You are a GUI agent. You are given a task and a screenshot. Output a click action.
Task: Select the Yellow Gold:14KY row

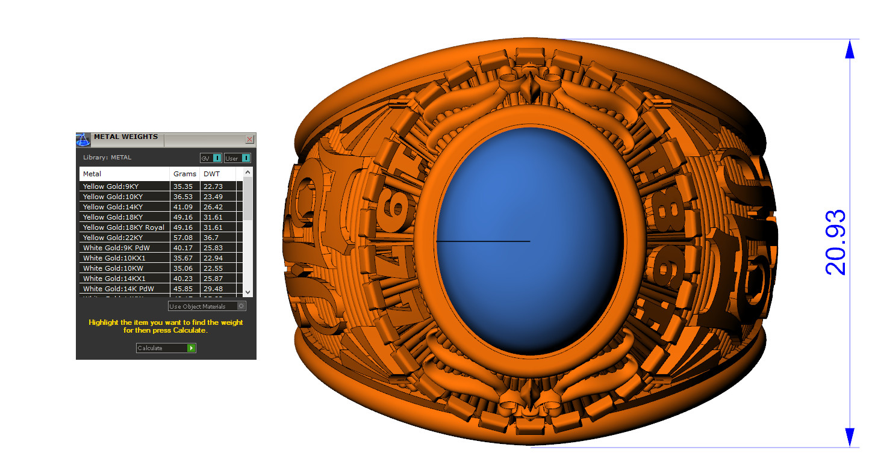(x=124, y=207)
